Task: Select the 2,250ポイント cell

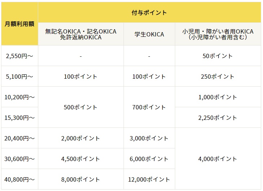Action: click(217, 118)
